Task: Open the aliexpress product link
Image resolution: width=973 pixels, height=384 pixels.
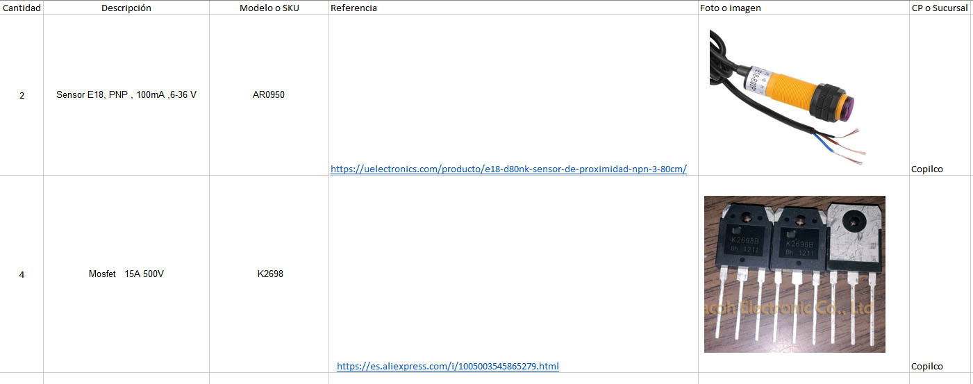Action: coord(447,366)
